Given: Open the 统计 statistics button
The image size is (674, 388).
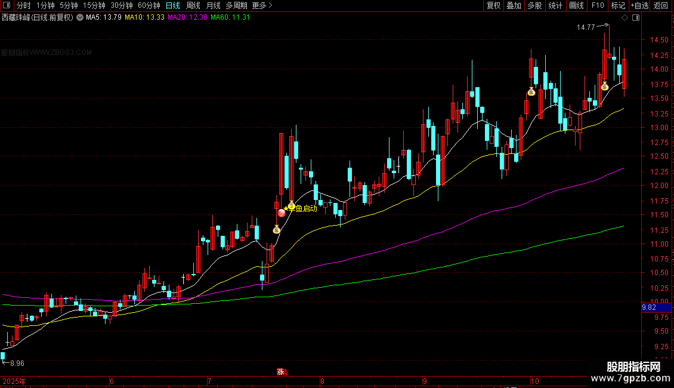Looking at the screenshot, I should (555, 5).
